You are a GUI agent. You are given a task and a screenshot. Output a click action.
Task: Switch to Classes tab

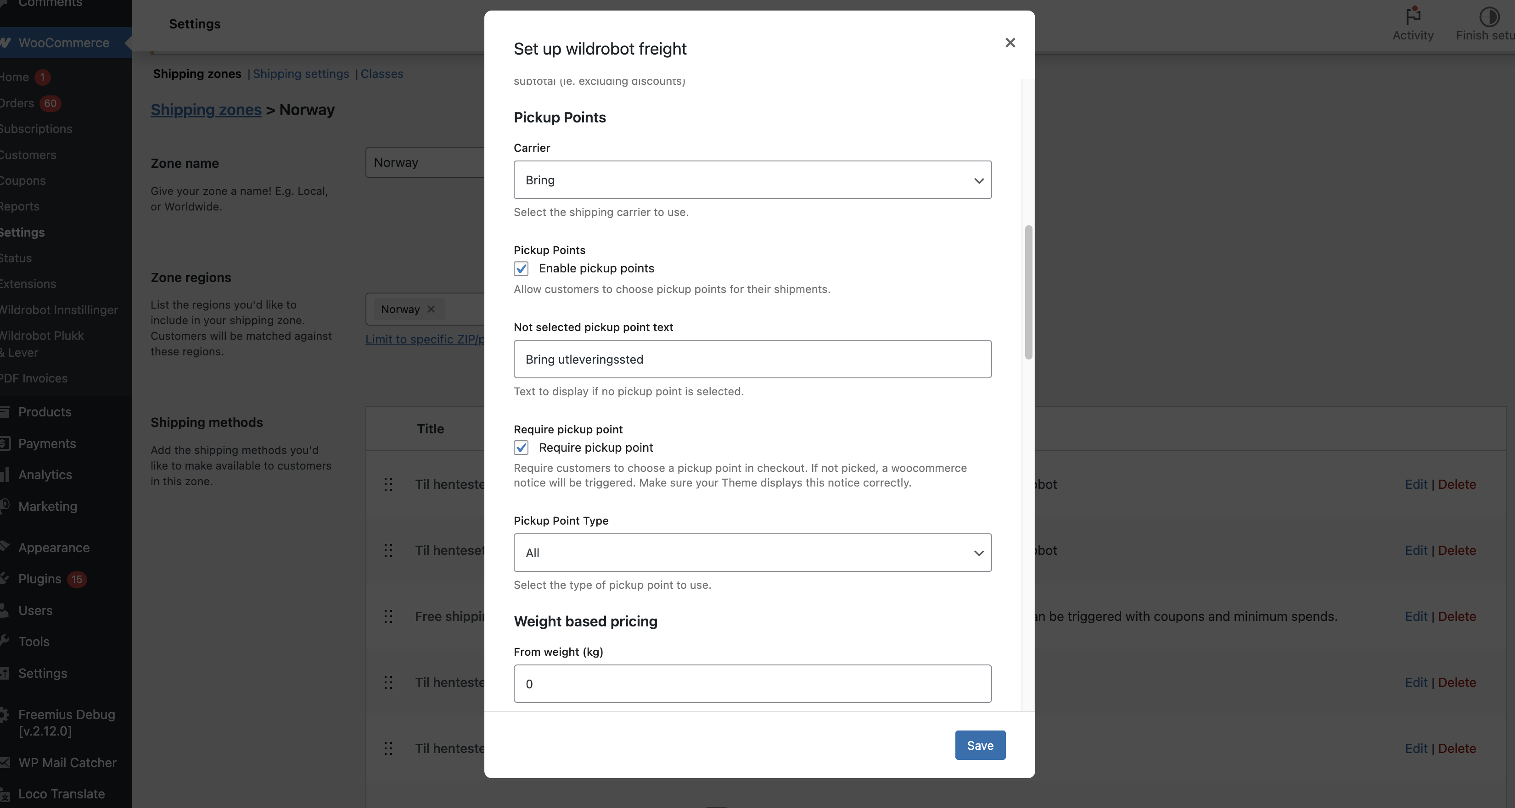[x=382, y=74]
